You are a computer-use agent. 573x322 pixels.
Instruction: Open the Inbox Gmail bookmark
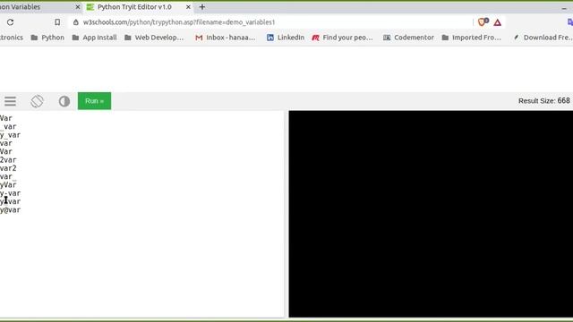[225, 38]
